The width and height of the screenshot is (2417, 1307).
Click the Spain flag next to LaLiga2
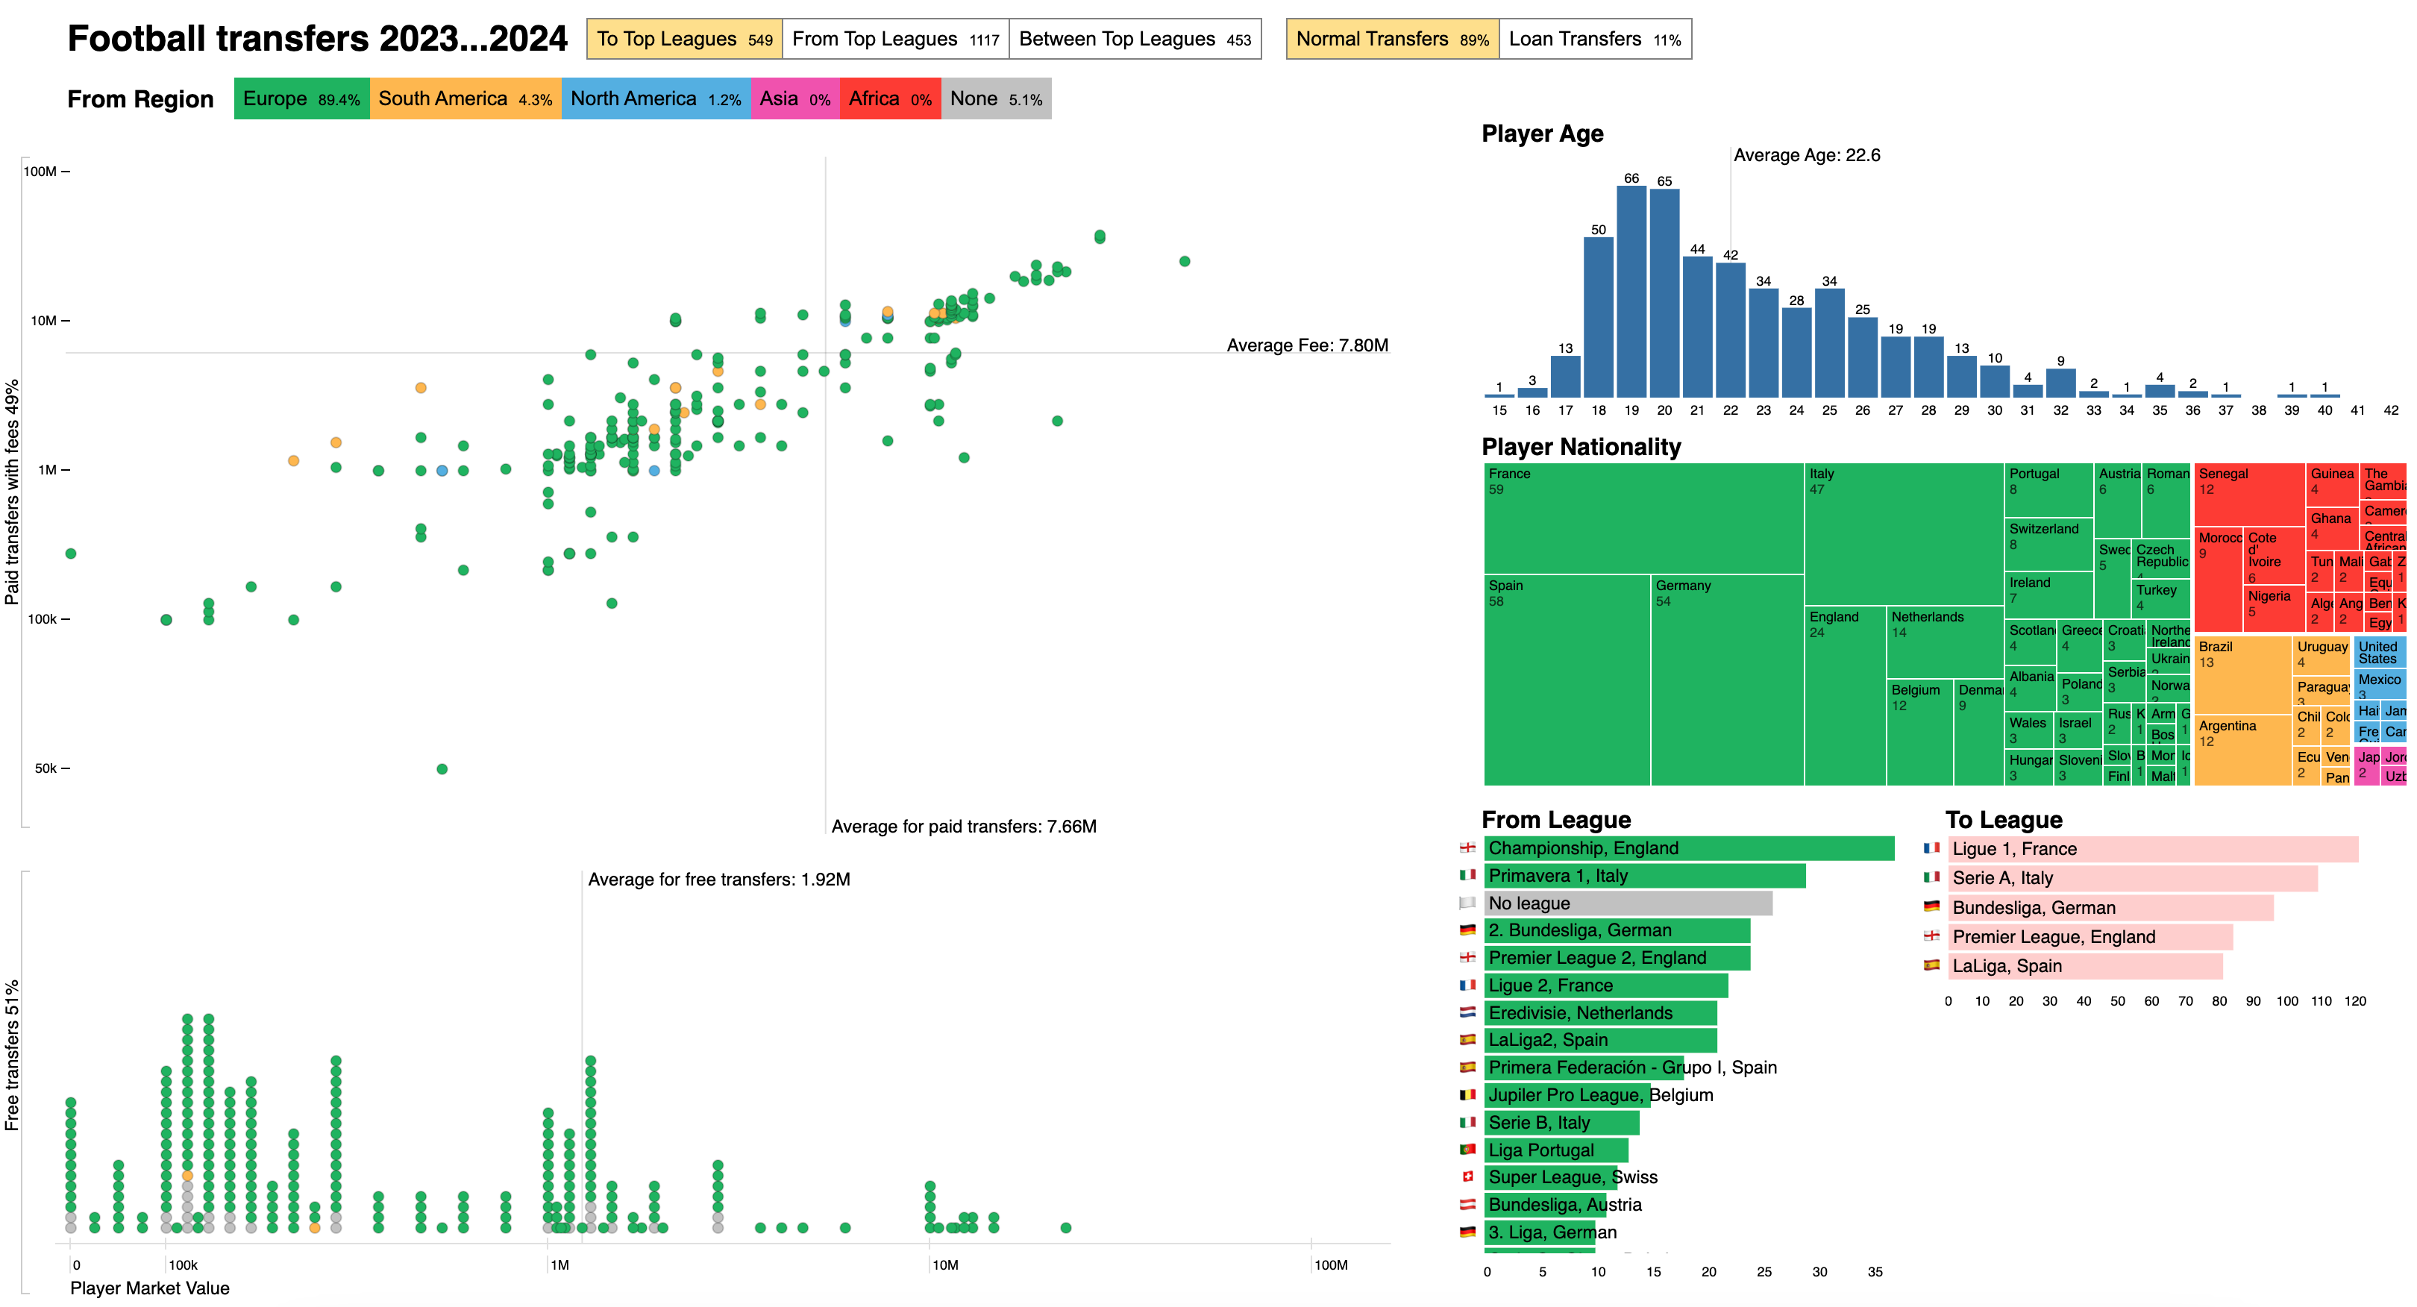click(x=1467, y=1040)
